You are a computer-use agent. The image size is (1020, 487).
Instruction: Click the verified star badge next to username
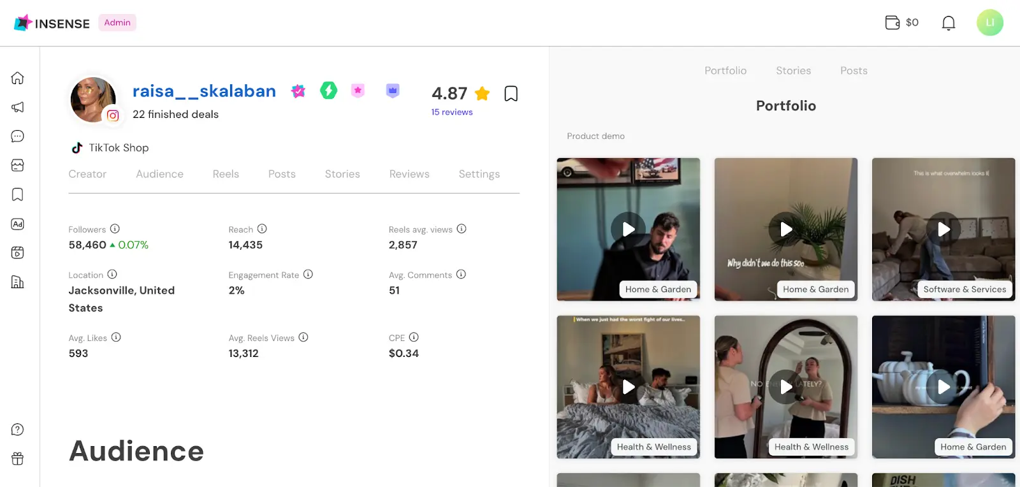(298, 91)
